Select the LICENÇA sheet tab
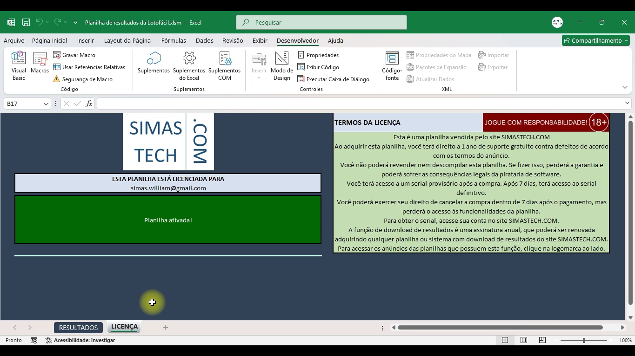Screen dimensions: 635x356 coord(124,327)
